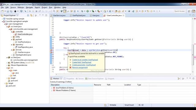Switch to the UserService.java tab

(x=58, y=16)
